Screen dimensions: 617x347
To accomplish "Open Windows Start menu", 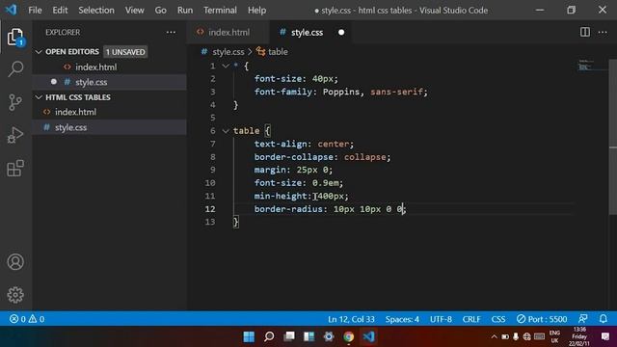I will tap(249, 336).
